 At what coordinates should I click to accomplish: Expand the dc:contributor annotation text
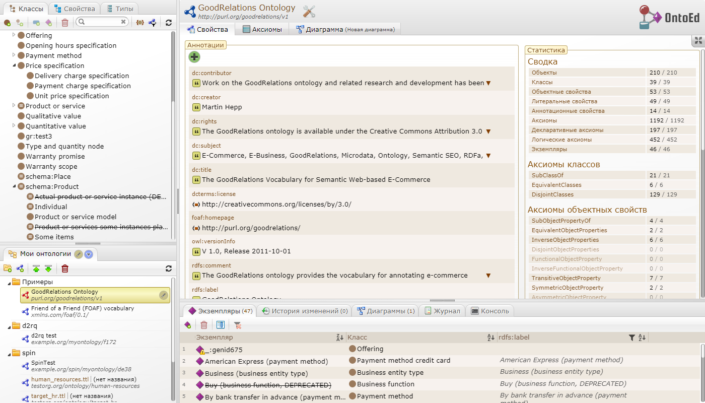pyautogui.click(x=488, y=83)
